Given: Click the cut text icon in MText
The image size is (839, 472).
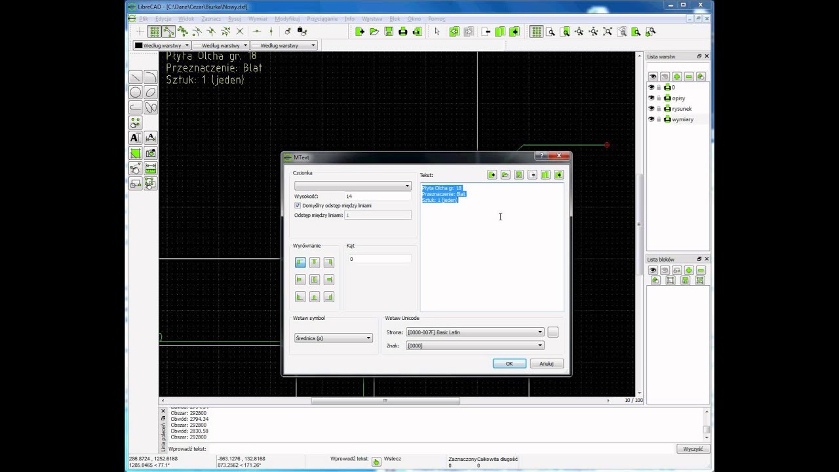Looking at the screenshot, I should click(532, 175).
